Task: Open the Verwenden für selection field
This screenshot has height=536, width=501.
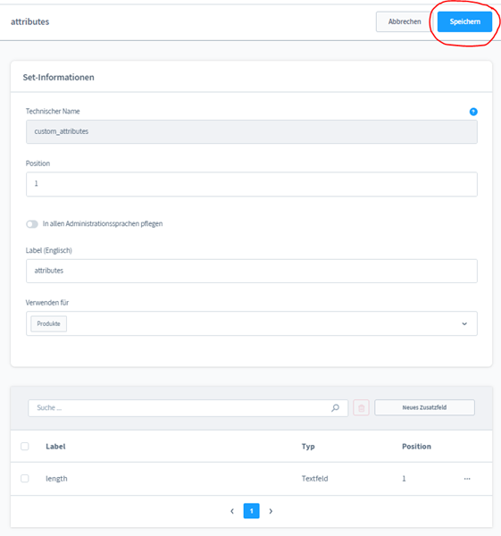Action: [252, 323]
